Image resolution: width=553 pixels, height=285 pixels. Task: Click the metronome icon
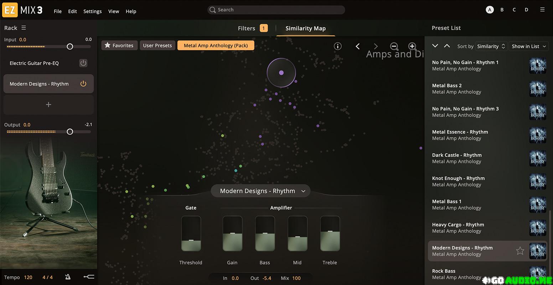(68, 277)
